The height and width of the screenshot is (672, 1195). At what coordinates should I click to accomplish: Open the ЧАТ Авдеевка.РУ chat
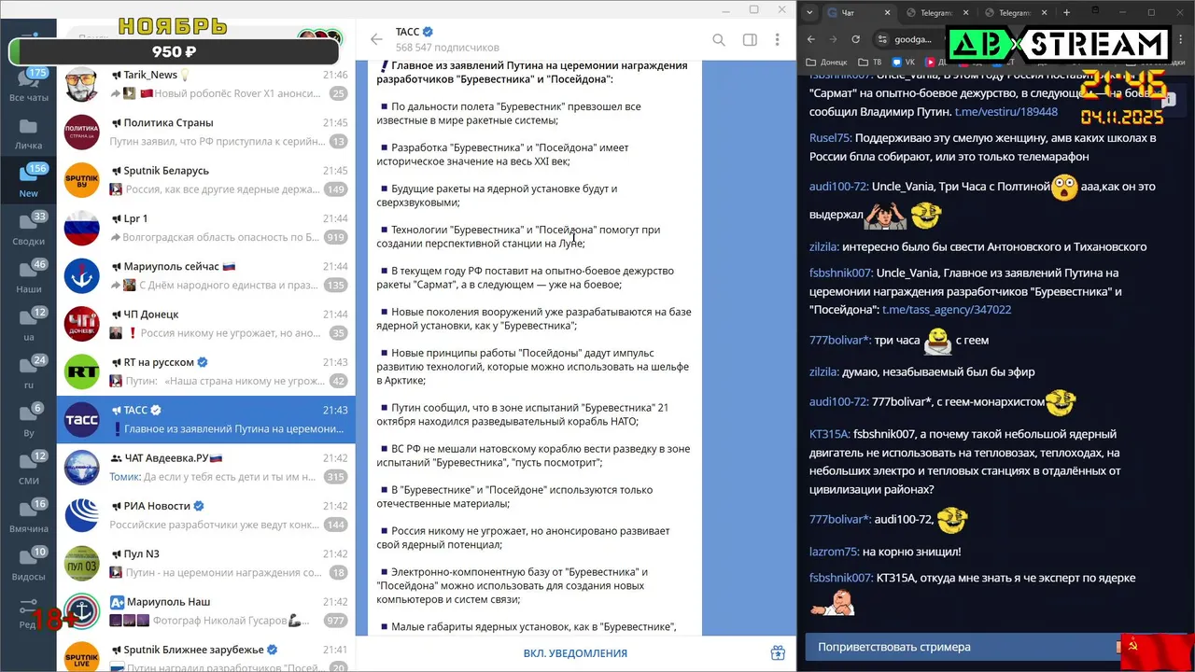point(206,468)
